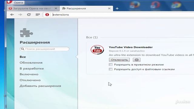The height and width of the screenshot is (109, 194).
Task: Go back with the back arrow
Action: [12, 15]
